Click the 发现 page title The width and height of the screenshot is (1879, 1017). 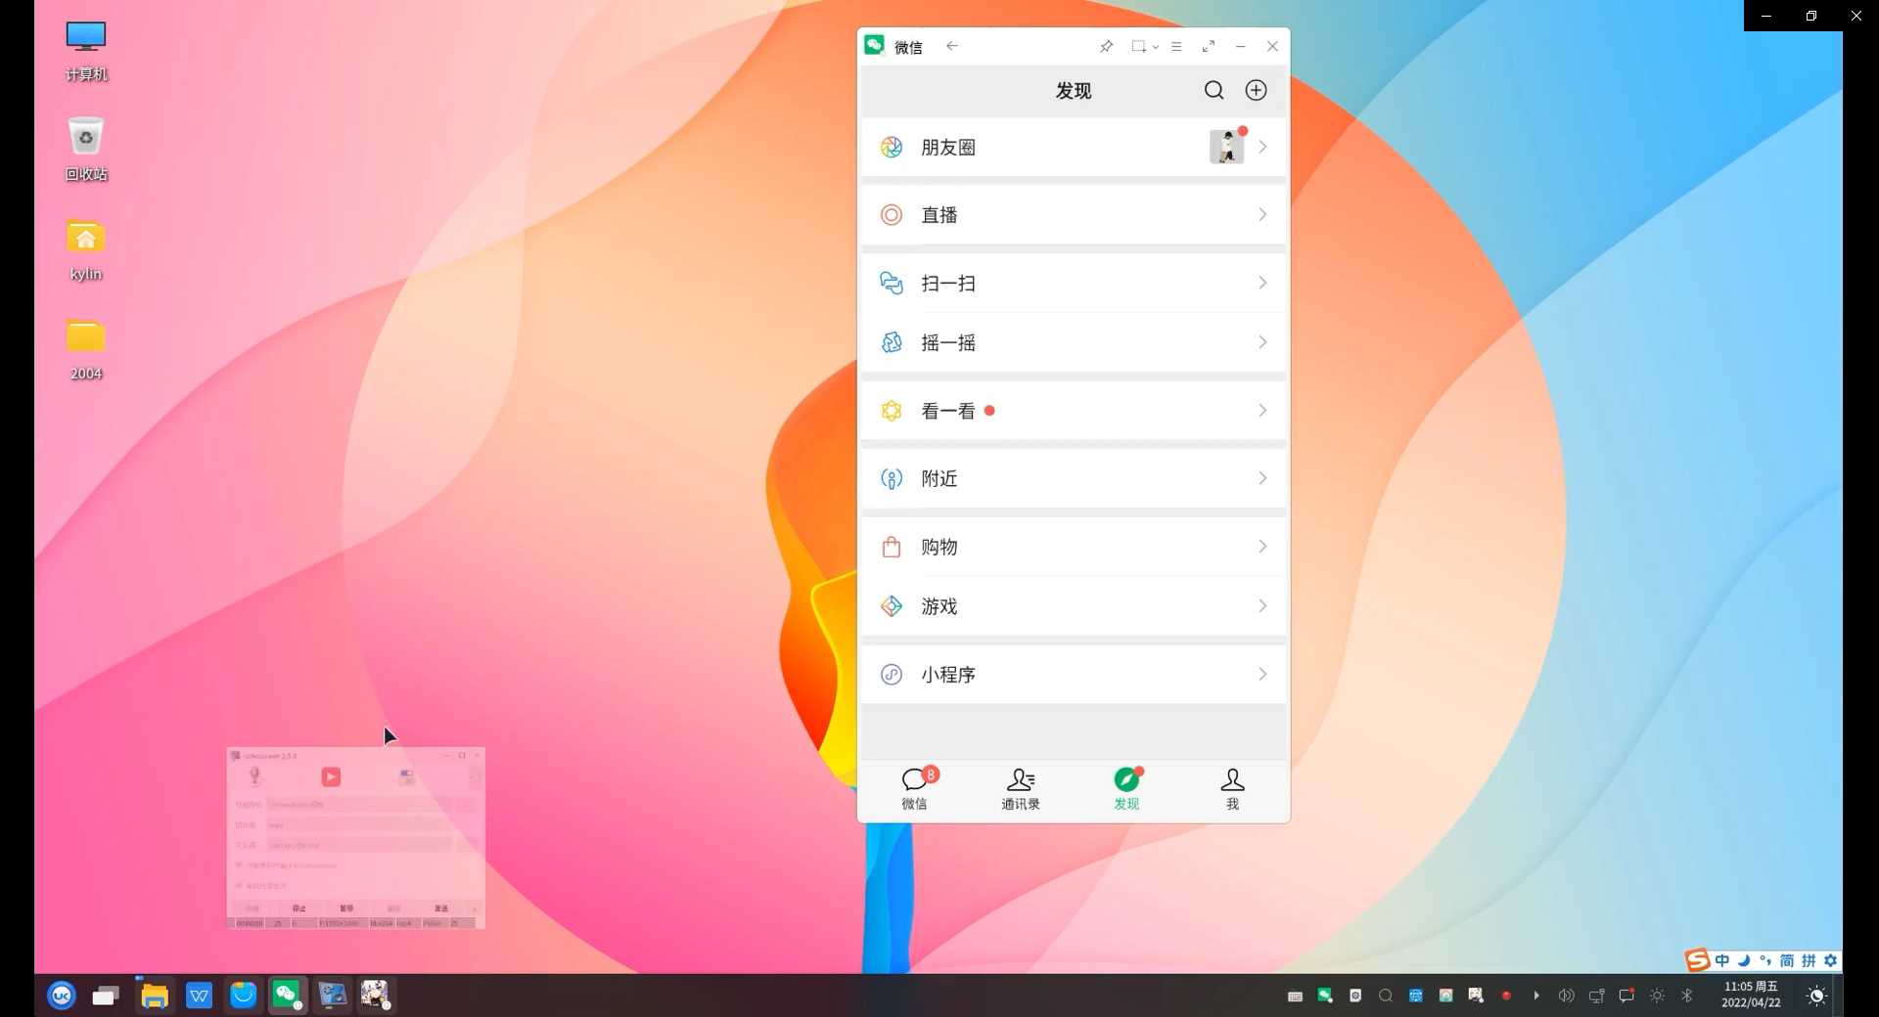pyautogui.click(x=1074, y=90)
